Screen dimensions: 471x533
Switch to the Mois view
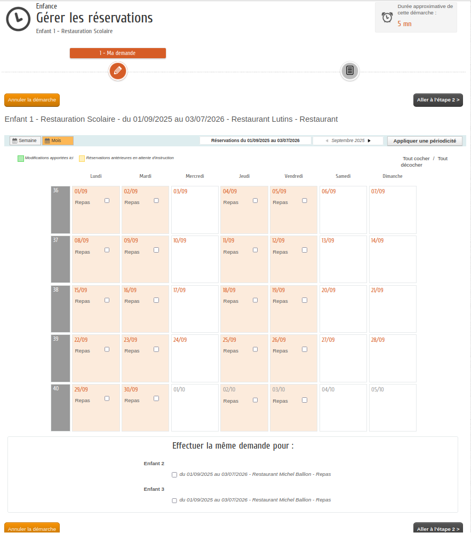tap(58, 141)
